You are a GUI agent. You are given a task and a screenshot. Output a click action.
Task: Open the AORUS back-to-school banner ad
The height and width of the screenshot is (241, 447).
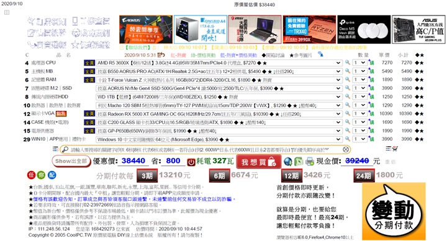click(x=146, y=29)
